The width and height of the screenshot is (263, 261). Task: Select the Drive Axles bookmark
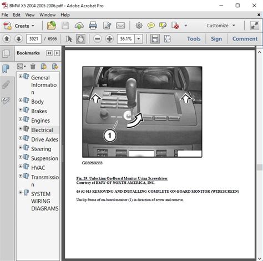pyautogui.click(x=44, y=139)
